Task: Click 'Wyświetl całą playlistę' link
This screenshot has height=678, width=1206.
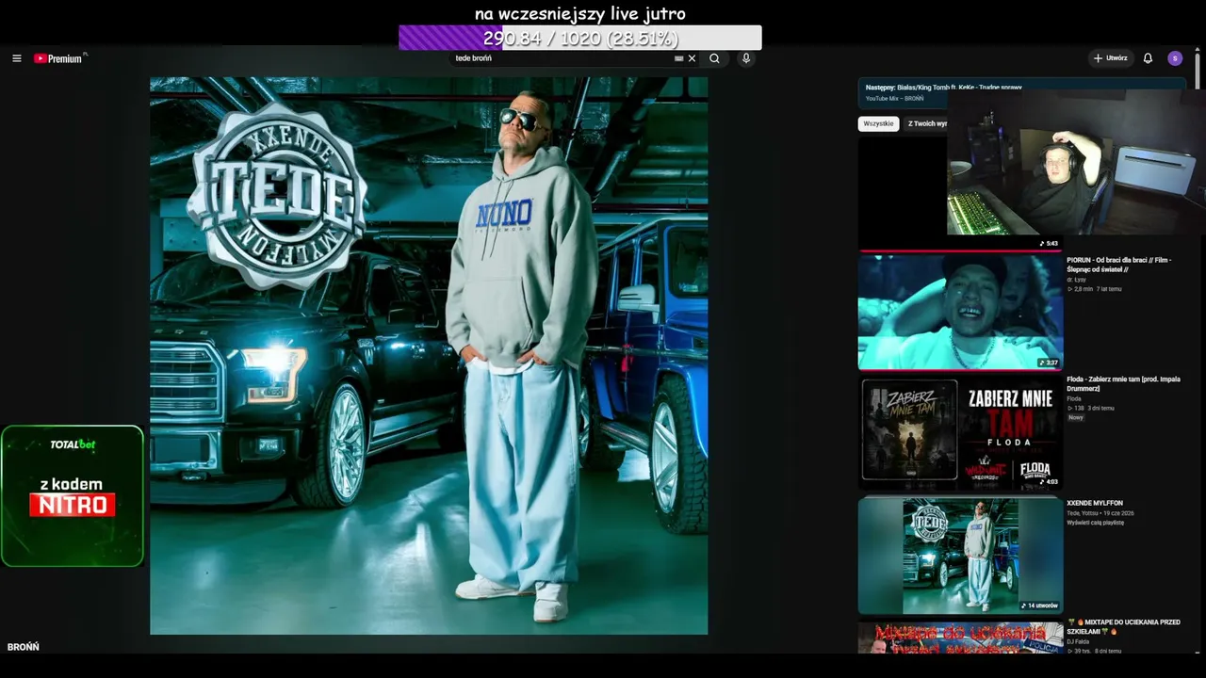Action: [x=1095, y=523]
